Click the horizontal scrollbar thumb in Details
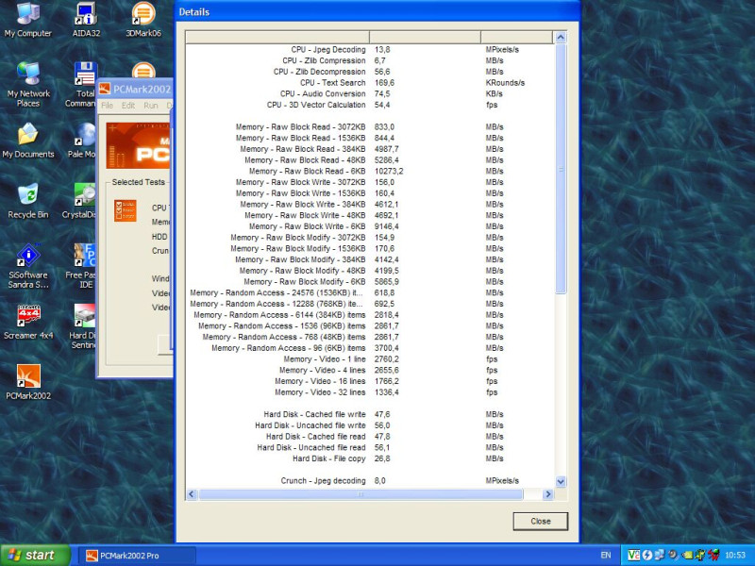The image size is (755, 566). pyautogui.click(x=361, y=494)
